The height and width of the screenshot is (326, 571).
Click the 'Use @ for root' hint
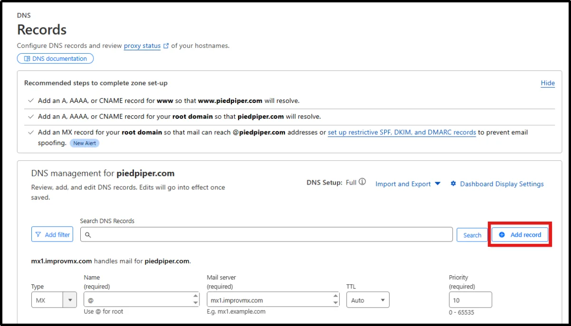point(104,311)
